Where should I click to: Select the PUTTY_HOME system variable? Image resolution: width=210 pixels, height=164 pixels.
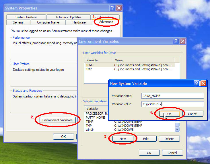96,118
